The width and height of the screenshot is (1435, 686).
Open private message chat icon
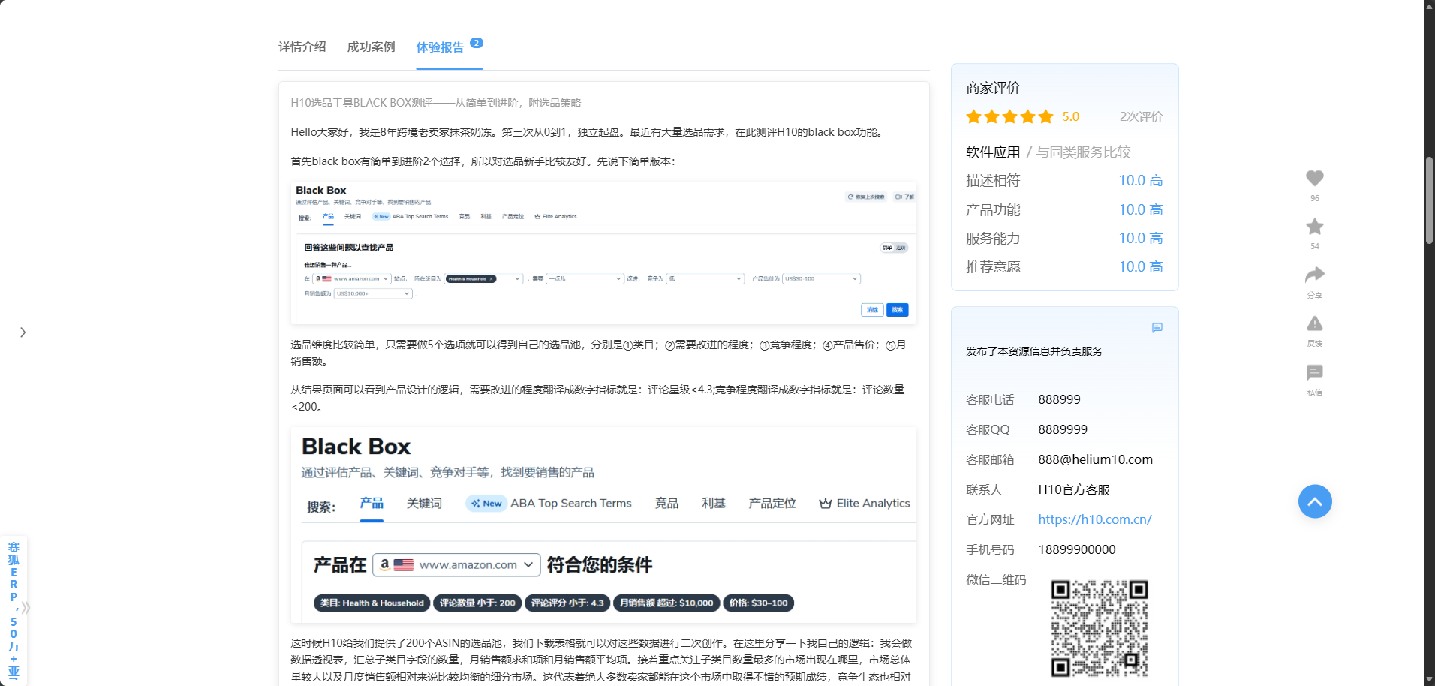[x=1314, y=372]
